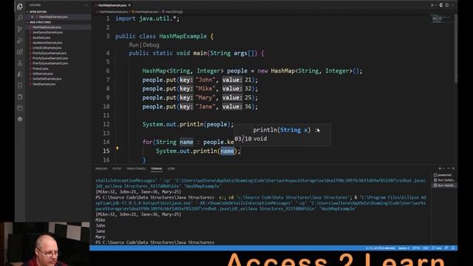The image size is (473, 266).
Task: Click the Run Java play button in editor title
Action: (432, 5)
